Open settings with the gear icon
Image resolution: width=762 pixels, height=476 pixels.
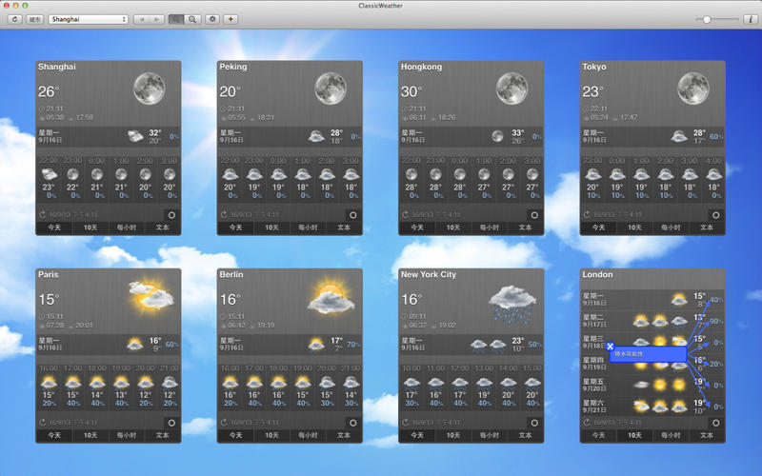coord(212,19)
